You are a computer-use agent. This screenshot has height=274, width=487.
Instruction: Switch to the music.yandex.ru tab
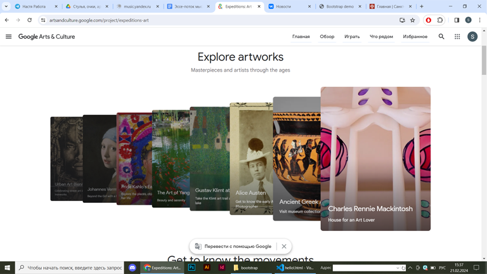tap(137, 6)
